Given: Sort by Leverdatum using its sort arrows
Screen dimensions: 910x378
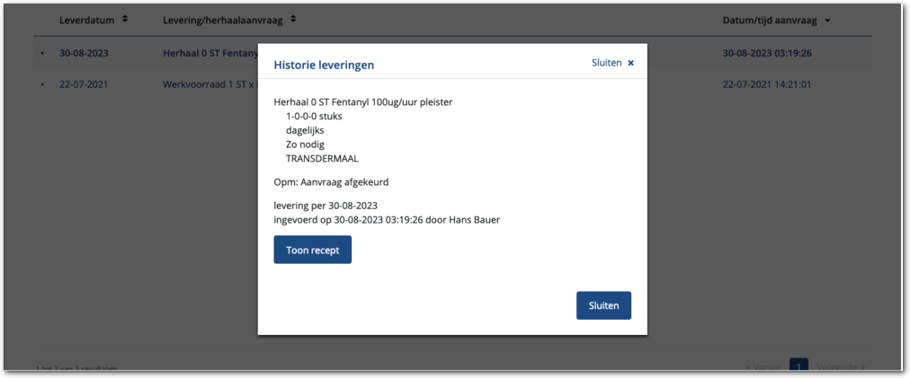Looking at the screenshot, I should pyautogui.click(x=125, y=19).
